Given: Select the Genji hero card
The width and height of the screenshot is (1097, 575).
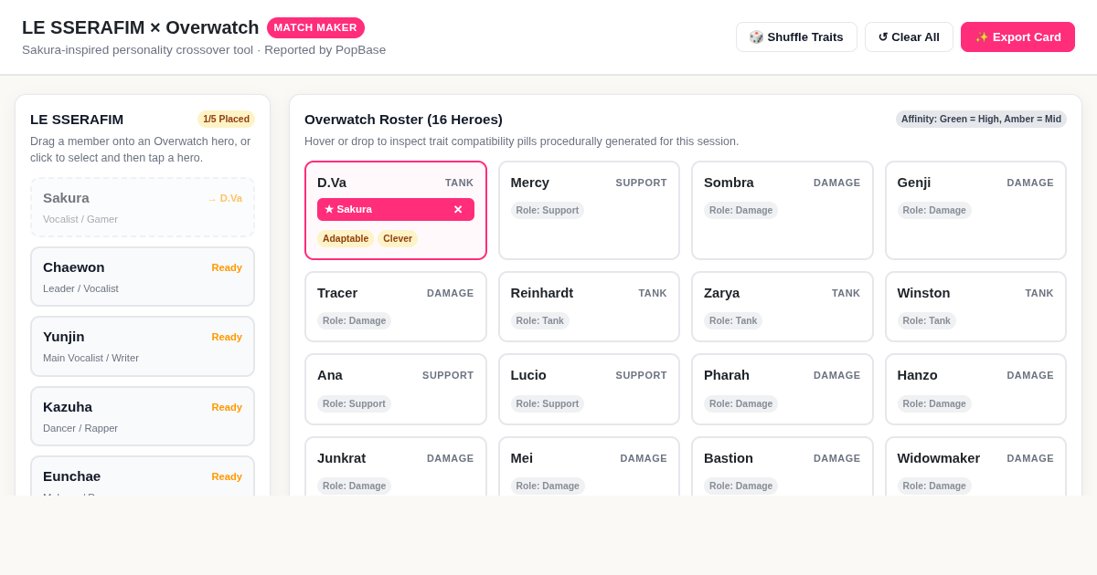Looking at the screenshot, I should [x=975, y=211].
